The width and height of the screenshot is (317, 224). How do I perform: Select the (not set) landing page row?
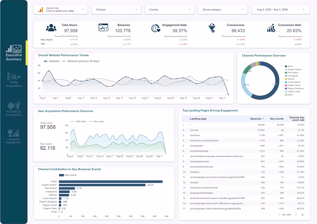[x=244, y=130]
